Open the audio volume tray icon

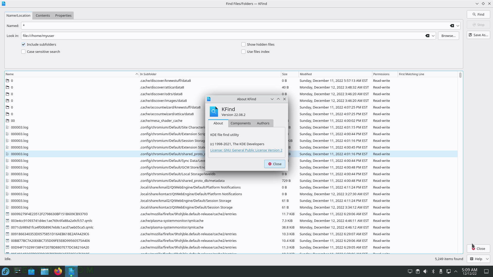[x=425, y=271]
